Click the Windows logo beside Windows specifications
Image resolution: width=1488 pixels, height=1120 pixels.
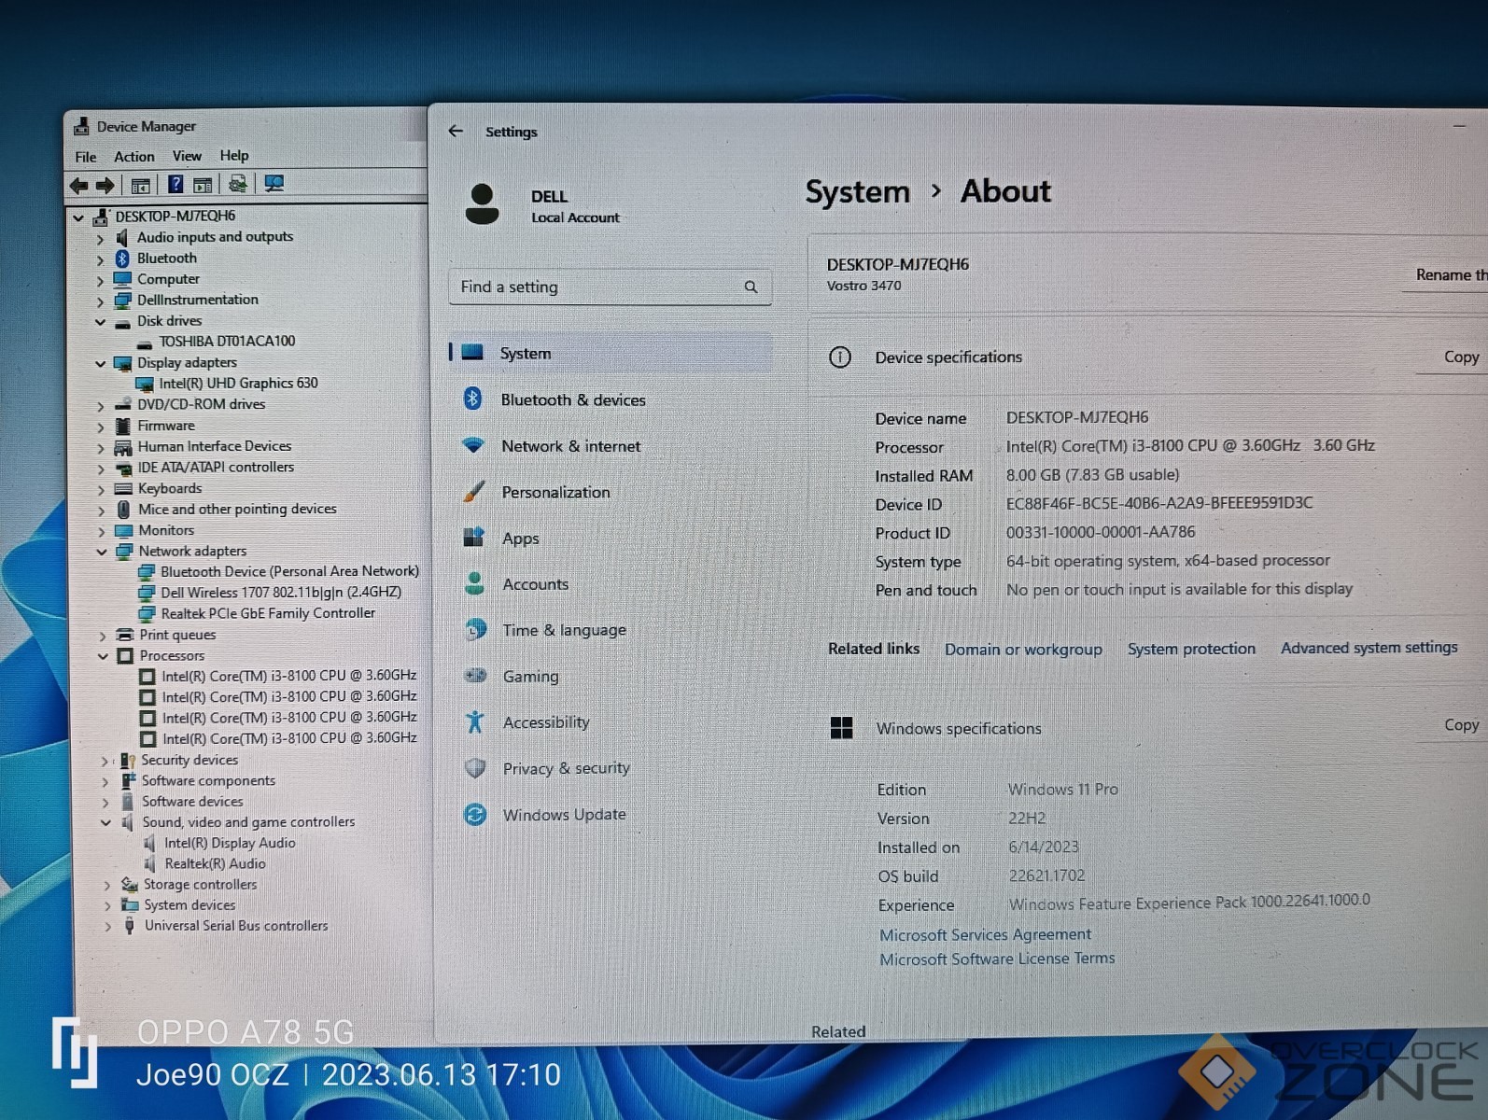tap(841, 728)
